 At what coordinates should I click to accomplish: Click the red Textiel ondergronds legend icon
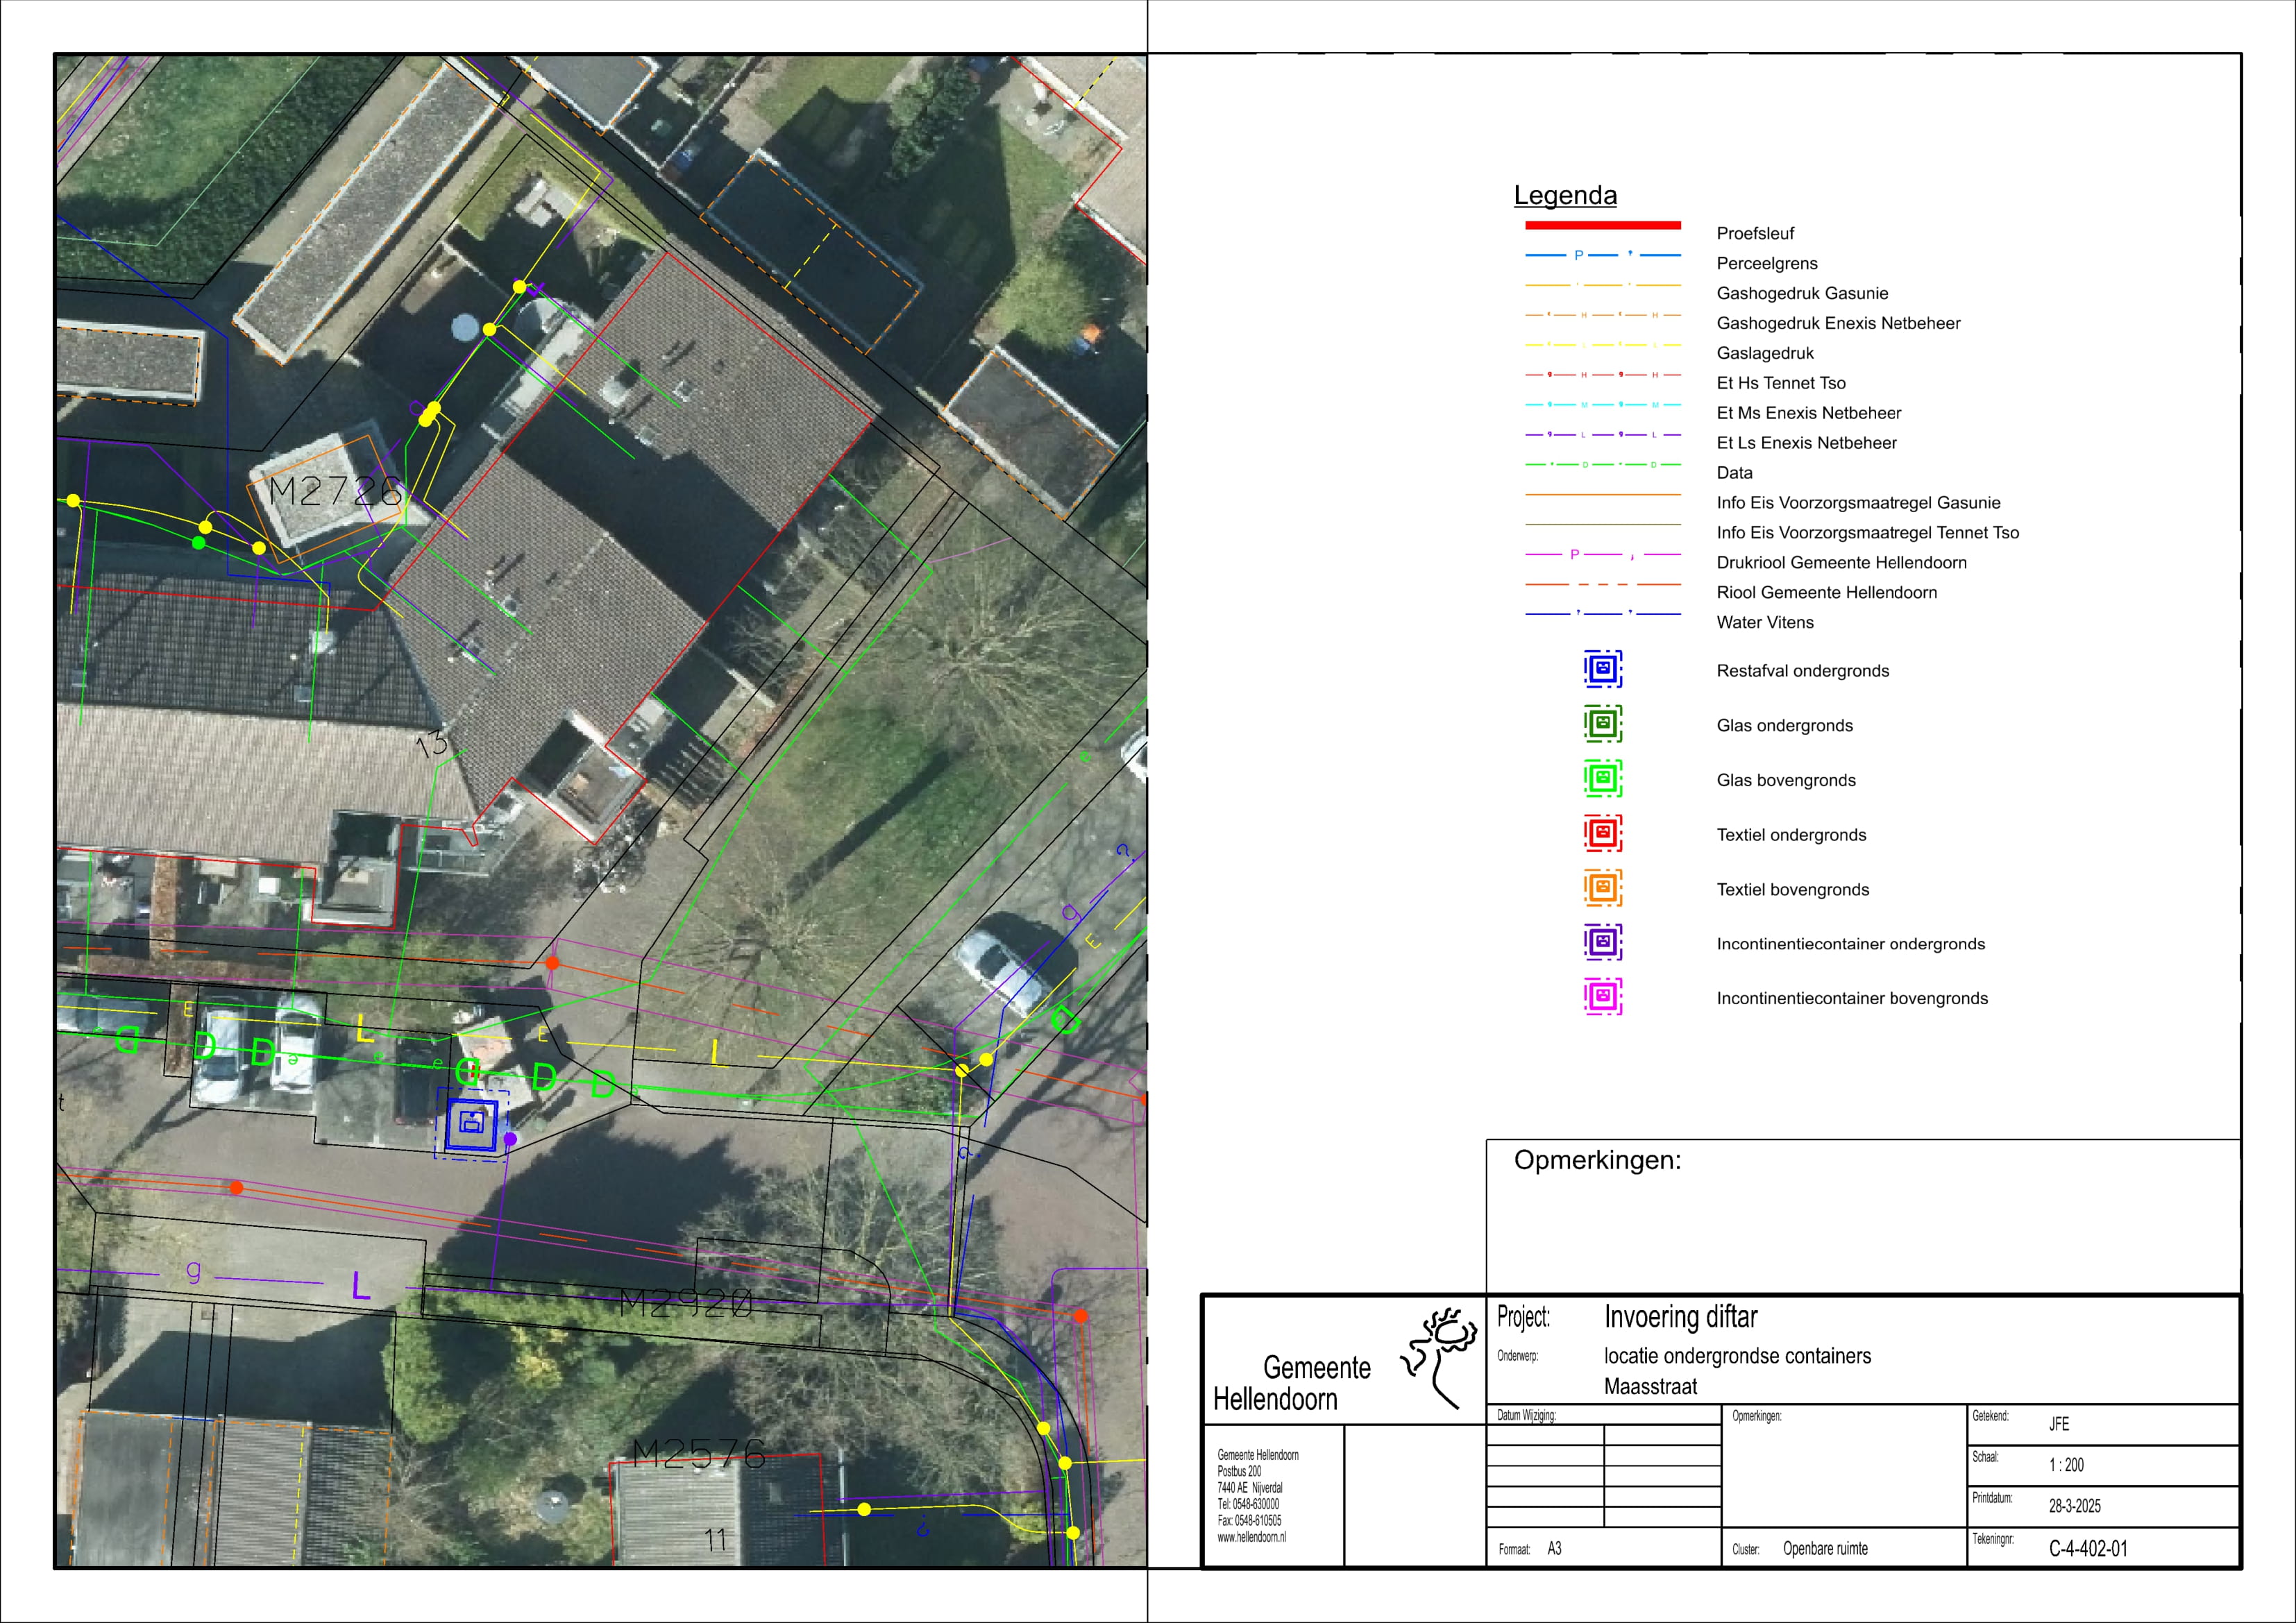(1602, 833)
